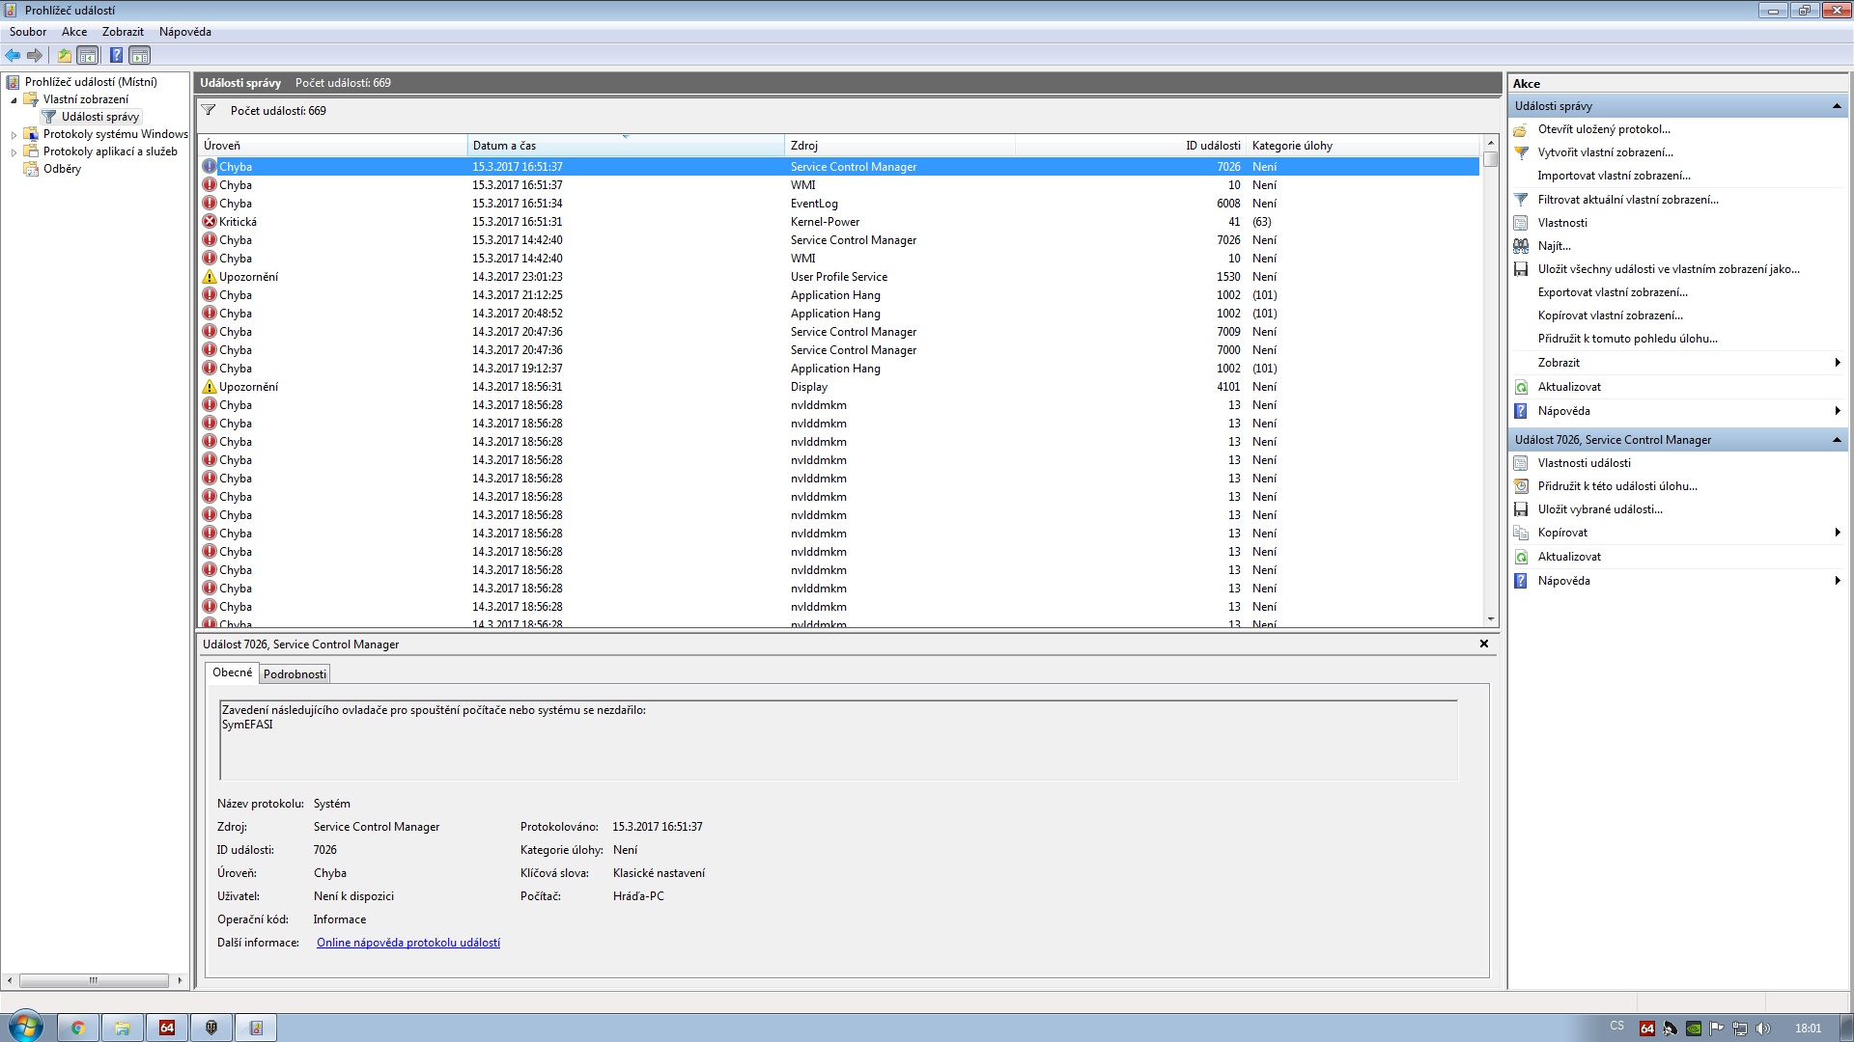Click the green refresh icon beside upper Aktualizovat

pos(1521,387)
